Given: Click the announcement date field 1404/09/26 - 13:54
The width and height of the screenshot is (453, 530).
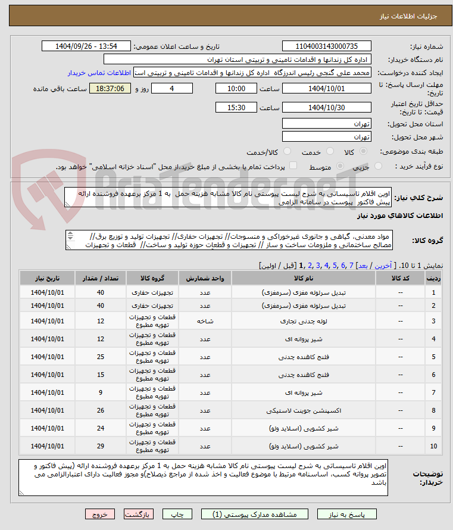Looking at the screenshot, I should point(86,46).
